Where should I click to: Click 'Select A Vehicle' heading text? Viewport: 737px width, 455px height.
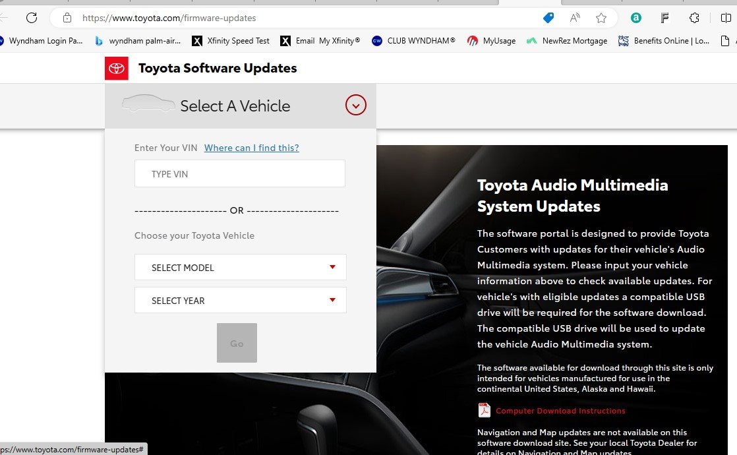click(235, 106)
